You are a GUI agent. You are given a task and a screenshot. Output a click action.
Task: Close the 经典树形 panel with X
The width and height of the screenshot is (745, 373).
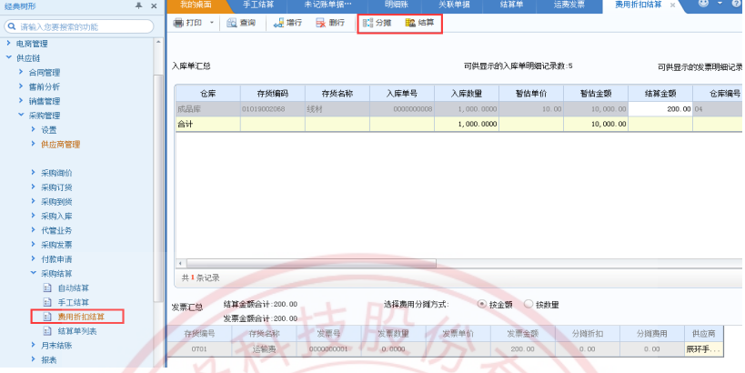[154, 5]
